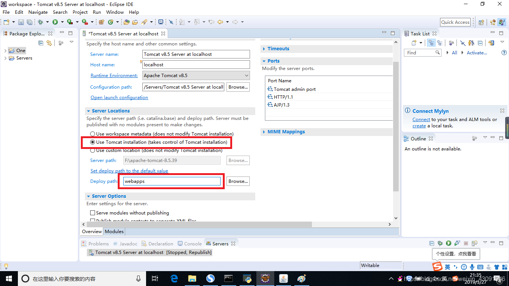Screen dimensions: 509x286
Task: Click Browse next to Configuration path
Action: coord(238,87)
